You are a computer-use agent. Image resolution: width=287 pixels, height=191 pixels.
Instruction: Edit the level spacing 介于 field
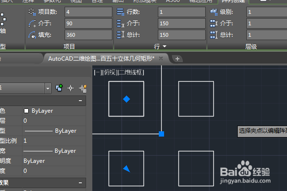pos(267,23)
